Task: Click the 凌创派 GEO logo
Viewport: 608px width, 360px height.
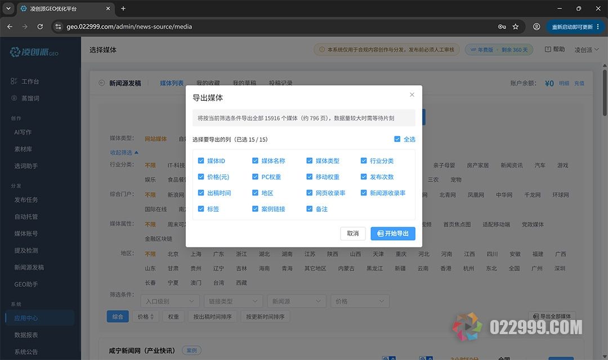Action: point(34,52)
